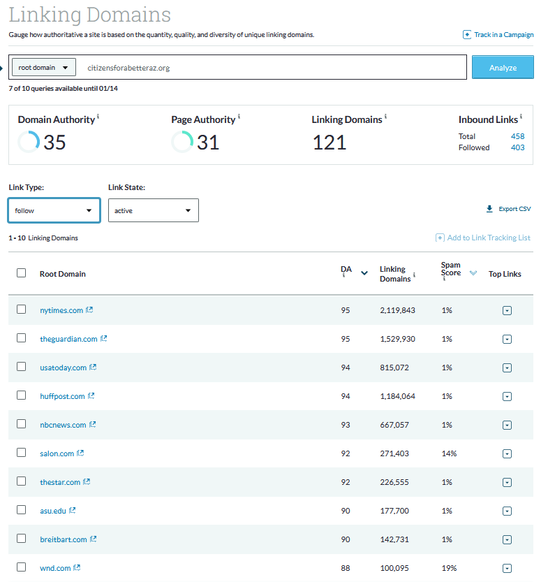Sort by DA using the column arrow
The height and width of the screenshot is (582, 548).
(x=364, y=273)
